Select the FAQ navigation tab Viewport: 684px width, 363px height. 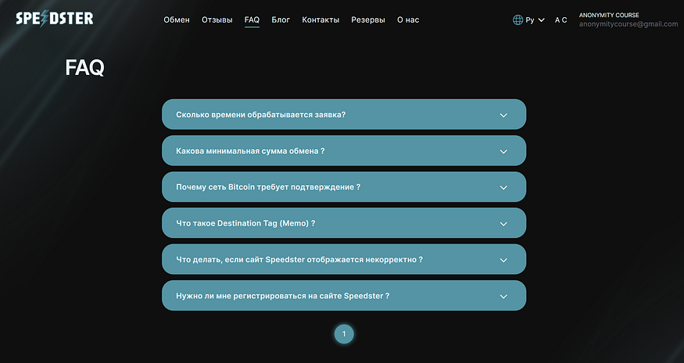pos(252,20)
